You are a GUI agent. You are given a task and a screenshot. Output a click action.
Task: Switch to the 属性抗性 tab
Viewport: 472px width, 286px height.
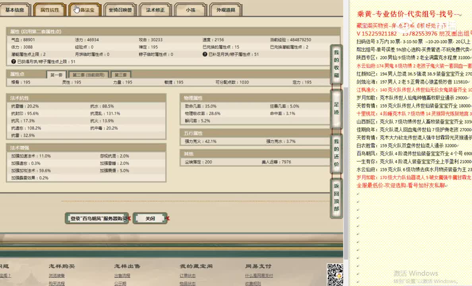pos(50,10)
